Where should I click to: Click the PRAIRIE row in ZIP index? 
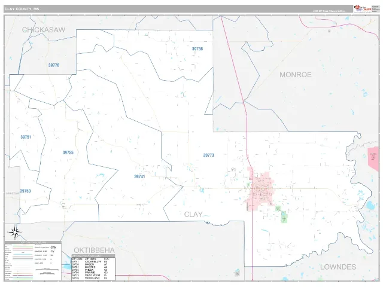tap(93, 273)
